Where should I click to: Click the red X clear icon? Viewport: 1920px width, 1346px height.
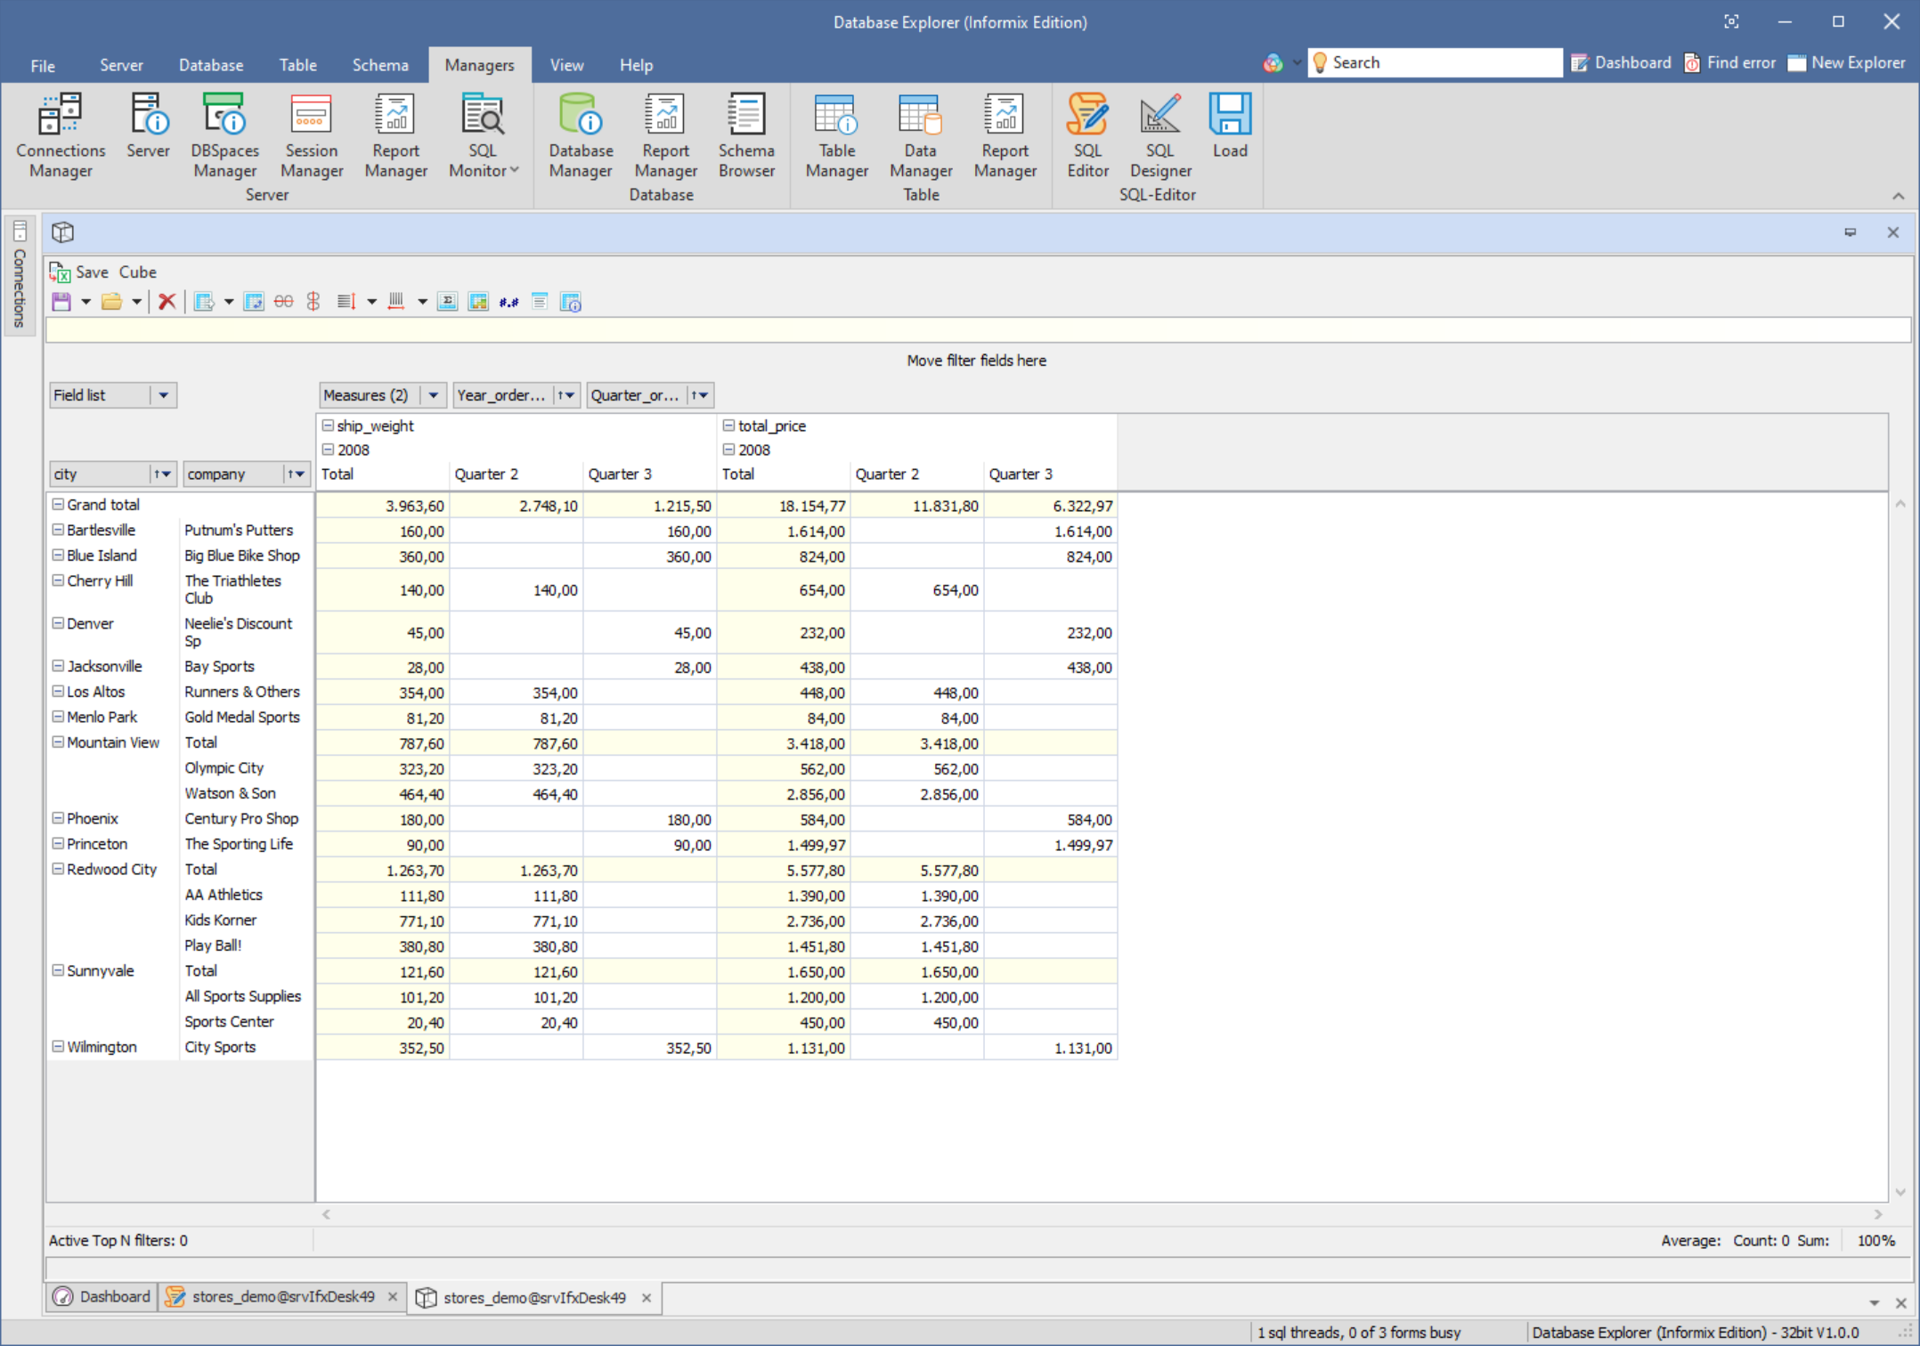tap(167, 302)
